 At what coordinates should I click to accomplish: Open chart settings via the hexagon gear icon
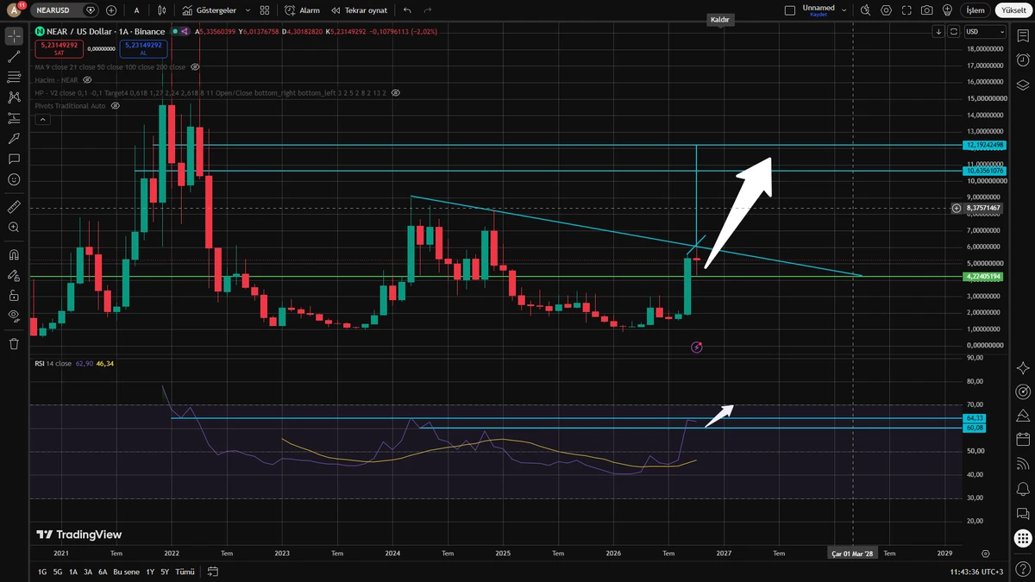[x=885, y=10]
